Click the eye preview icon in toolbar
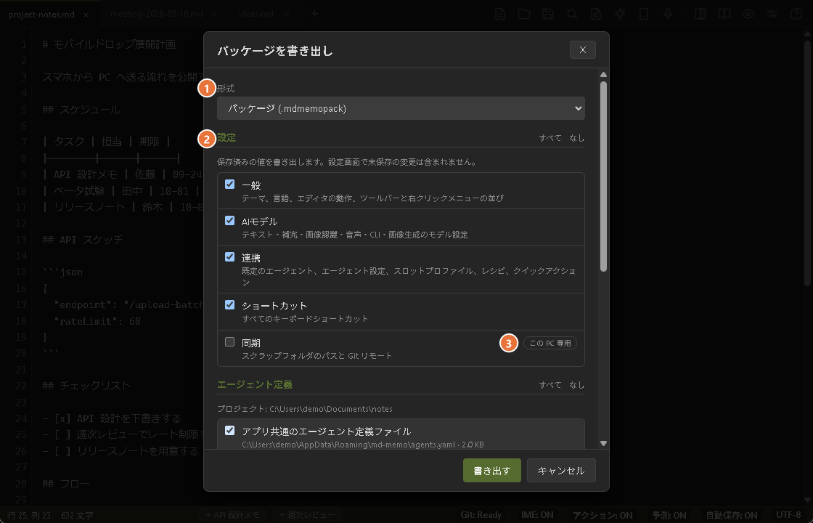Image resolution: width=813 pixels, height=523 pixels. pos(748,14)
